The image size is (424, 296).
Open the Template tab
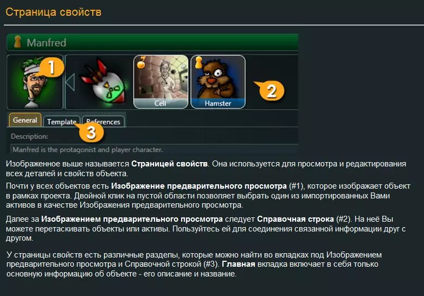[x=62, y=121]
